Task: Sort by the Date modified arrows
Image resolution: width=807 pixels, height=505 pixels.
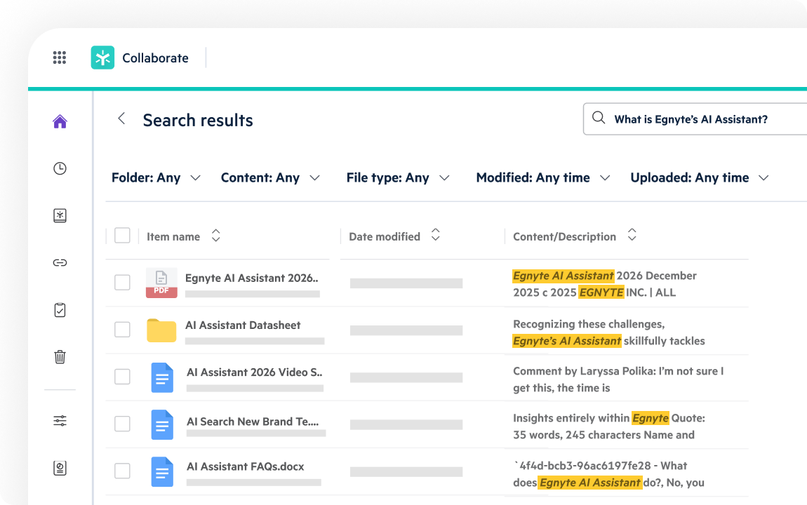Action: click(x=435, y=234)
